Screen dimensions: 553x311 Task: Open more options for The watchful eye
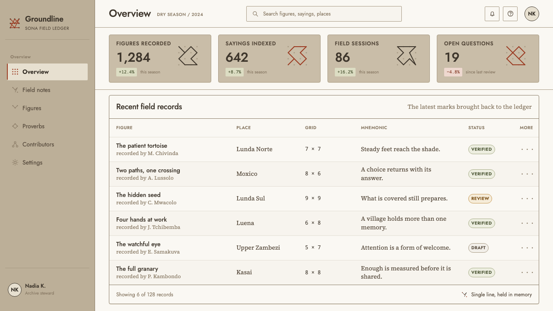coord(527,248)
